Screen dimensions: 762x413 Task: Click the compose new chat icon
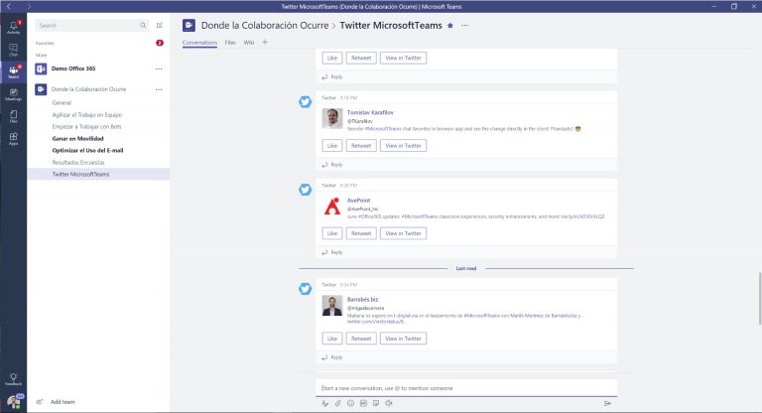159,25
